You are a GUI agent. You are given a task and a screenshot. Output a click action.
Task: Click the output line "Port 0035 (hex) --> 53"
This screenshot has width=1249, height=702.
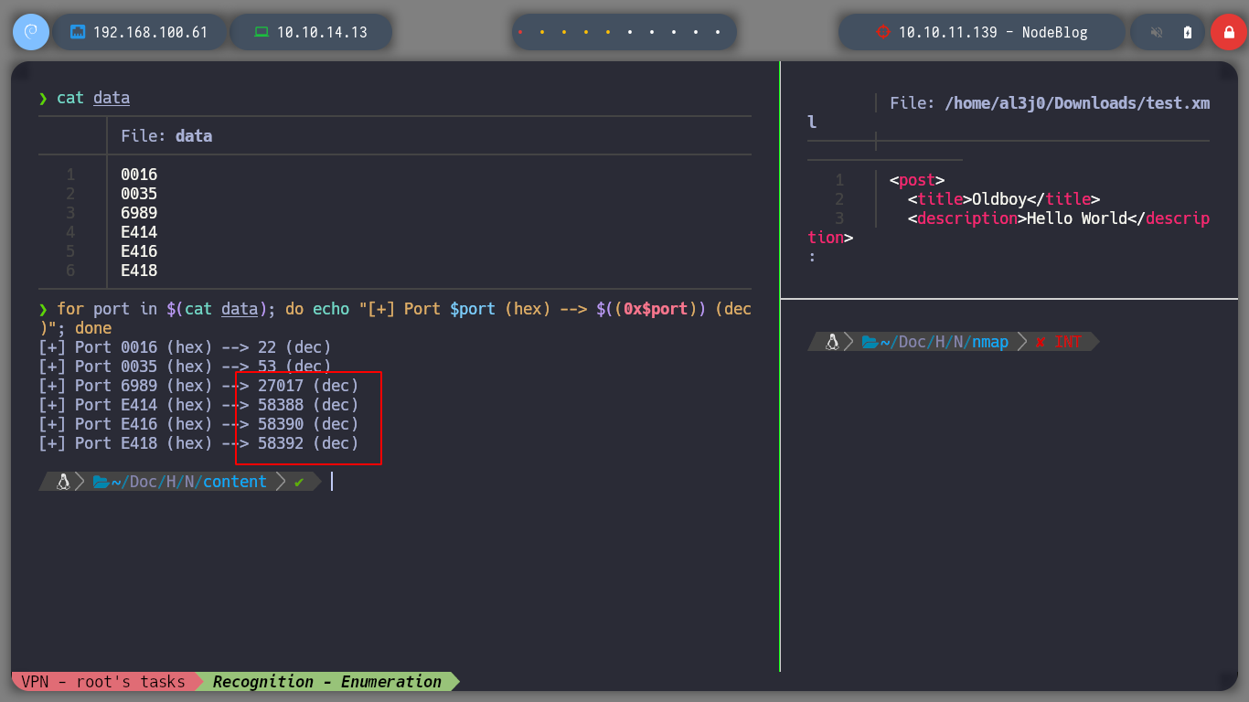(x=185, y=367)
